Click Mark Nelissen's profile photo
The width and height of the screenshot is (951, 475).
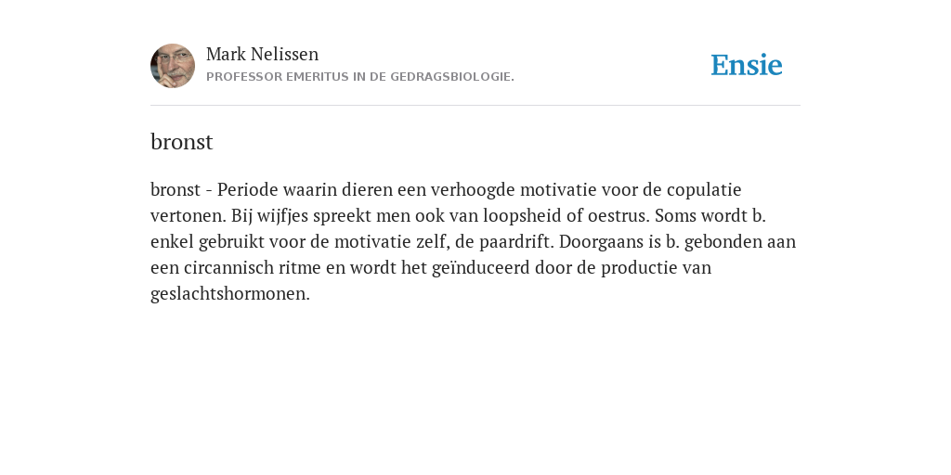pyautogui.click(x=173, y=66)
